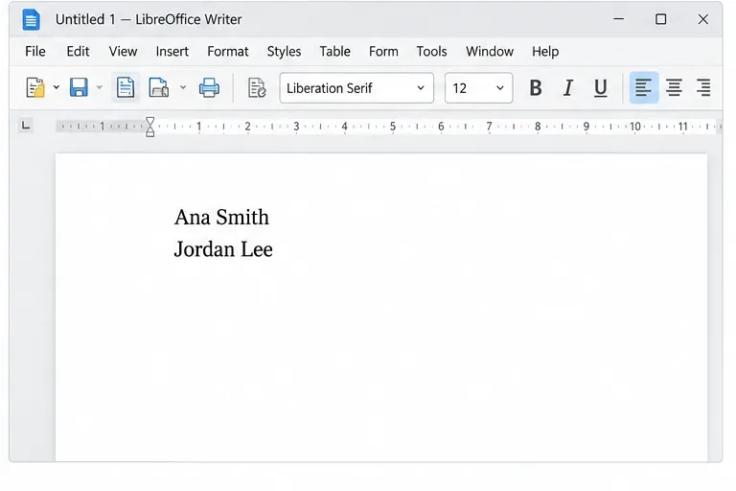Image resolution: width=736 pixels, height=491 pixels.
Task: Open the View menu
Action: click(x=123, y=51)
